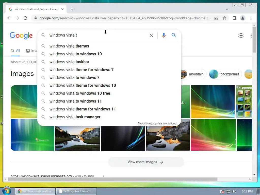Screen dimensions: 260x195
Task: Open Chrome three-dot menu
Action: pos(251,18)
